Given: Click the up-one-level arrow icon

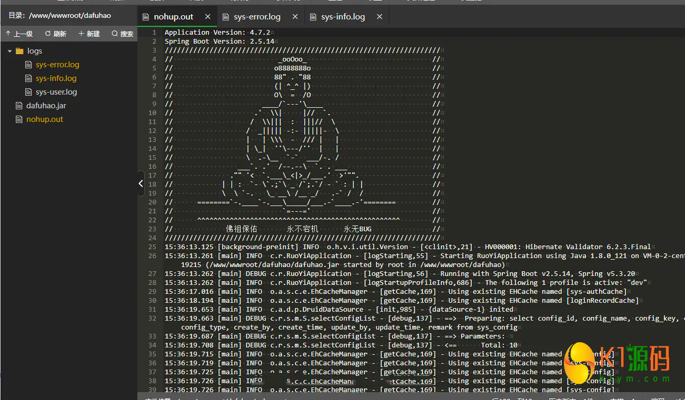Looking at the screenshot, I should pos(8,34).
